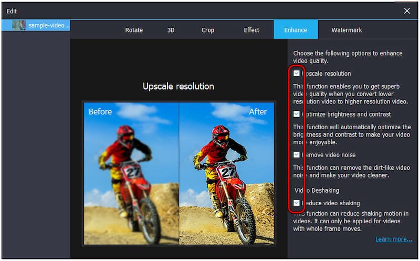
Task: Click the Video Deshaking section heading
Action: pyautogui.click(x=317, y=190)
